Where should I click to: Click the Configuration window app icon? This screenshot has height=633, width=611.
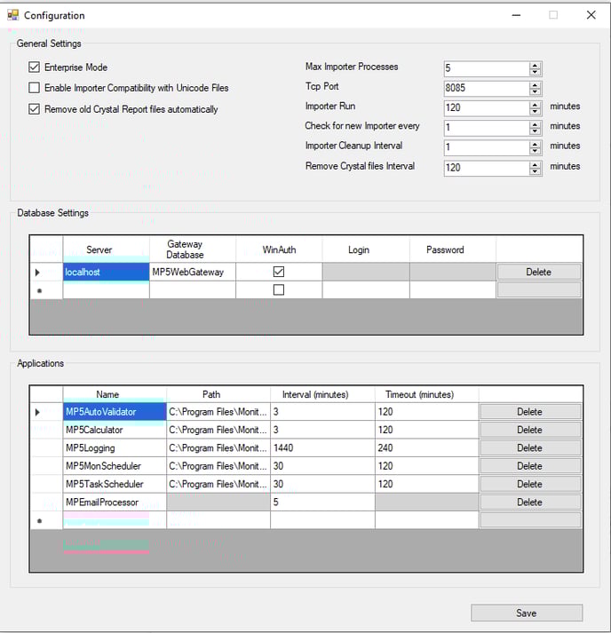pos(12,15)
